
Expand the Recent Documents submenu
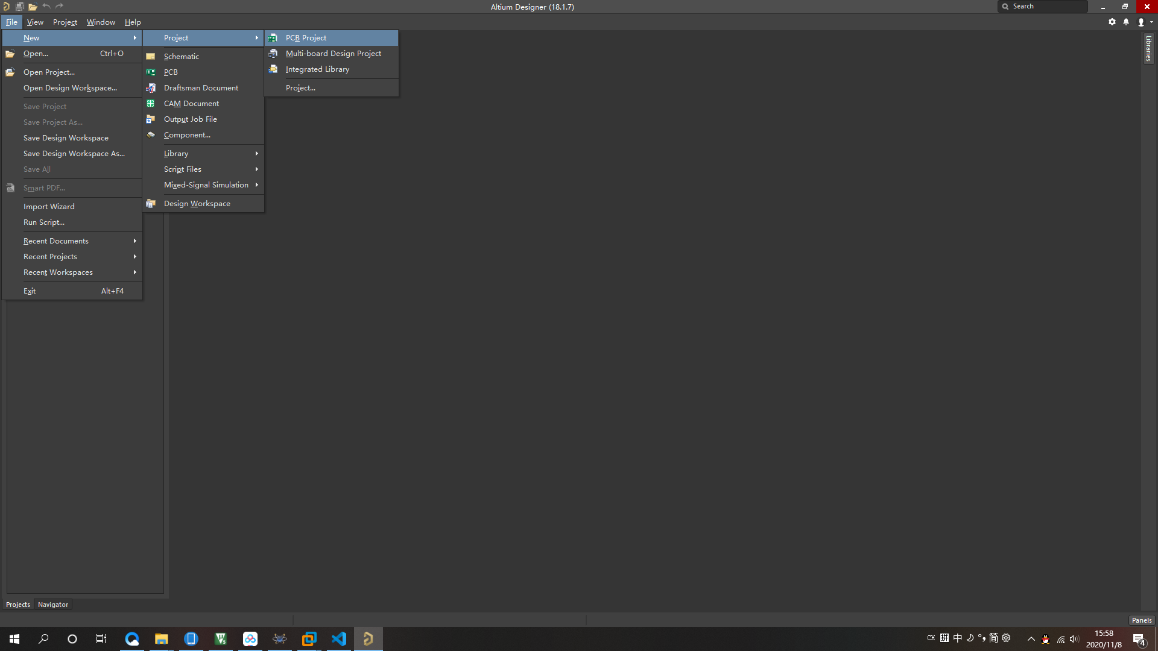[72, 241]
